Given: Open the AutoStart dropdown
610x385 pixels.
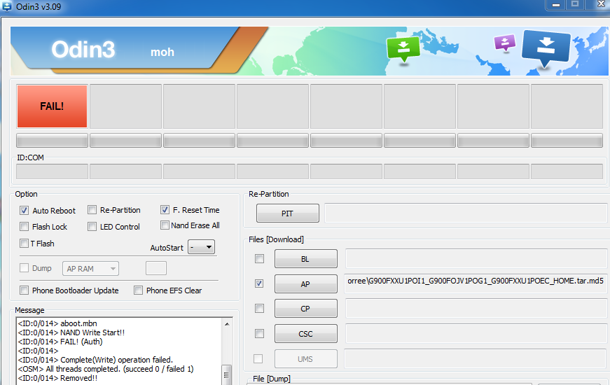Looking at the screenshot, I should point(201,247).
